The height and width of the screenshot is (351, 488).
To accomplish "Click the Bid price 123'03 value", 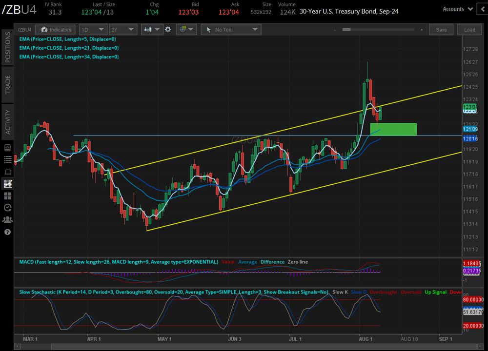I will [x=188, y=12].
